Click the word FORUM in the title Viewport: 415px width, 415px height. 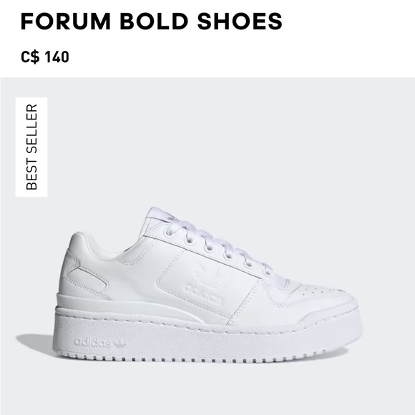point(65,21)
